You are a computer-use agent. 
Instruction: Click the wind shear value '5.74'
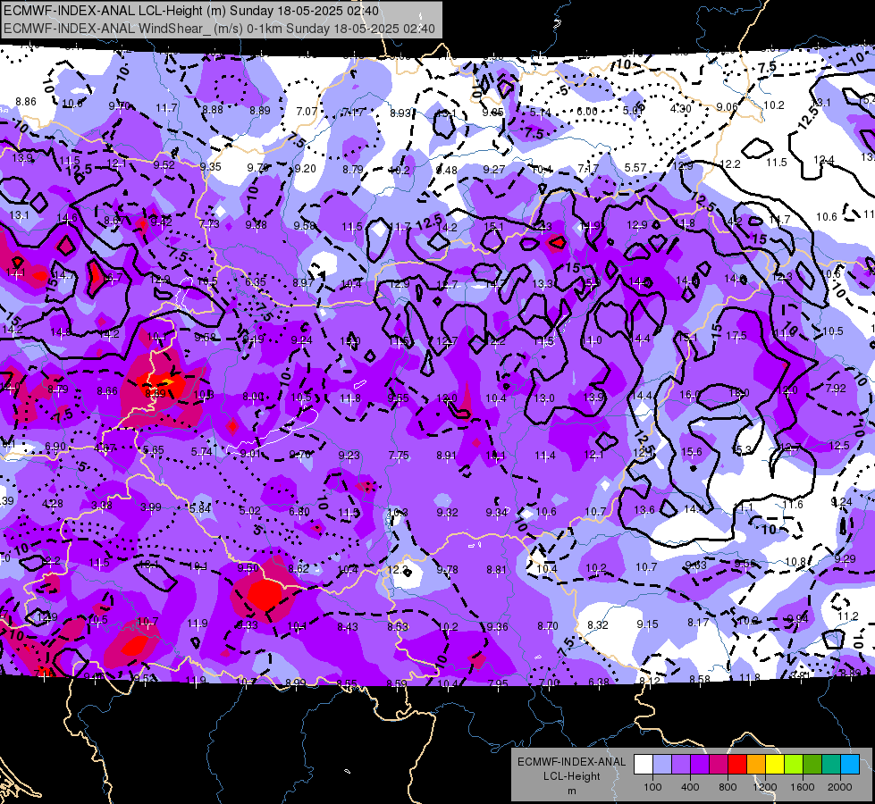(201, 451)
